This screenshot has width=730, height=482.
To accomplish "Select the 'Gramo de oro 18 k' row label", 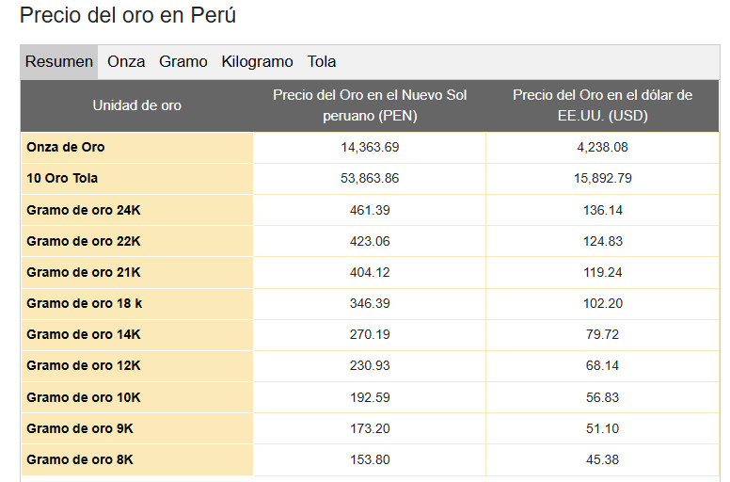I will pyautogui.click(x=85, y=303).
